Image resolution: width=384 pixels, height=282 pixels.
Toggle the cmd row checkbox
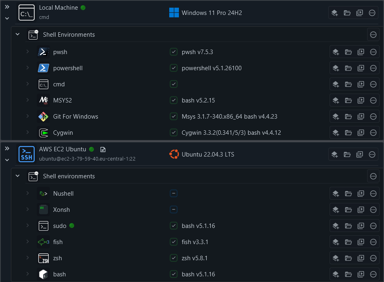pyautogui.click(x=174, y=84)
